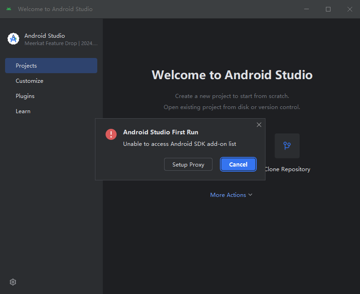Expand the More Actions dropdown
The width and height of the screenshot is (360, 294).
pos(231,195)
